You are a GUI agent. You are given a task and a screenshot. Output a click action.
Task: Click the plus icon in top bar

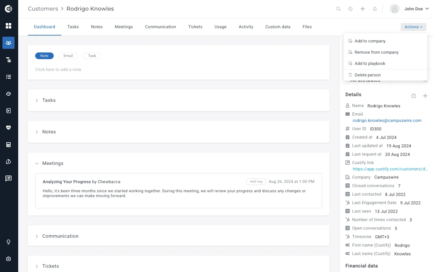(x=363, y=9)
